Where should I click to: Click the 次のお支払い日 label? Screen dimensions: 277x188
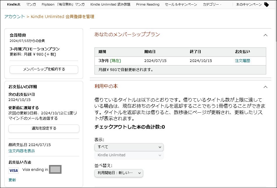pyautogui.click(x=22, y=94)
